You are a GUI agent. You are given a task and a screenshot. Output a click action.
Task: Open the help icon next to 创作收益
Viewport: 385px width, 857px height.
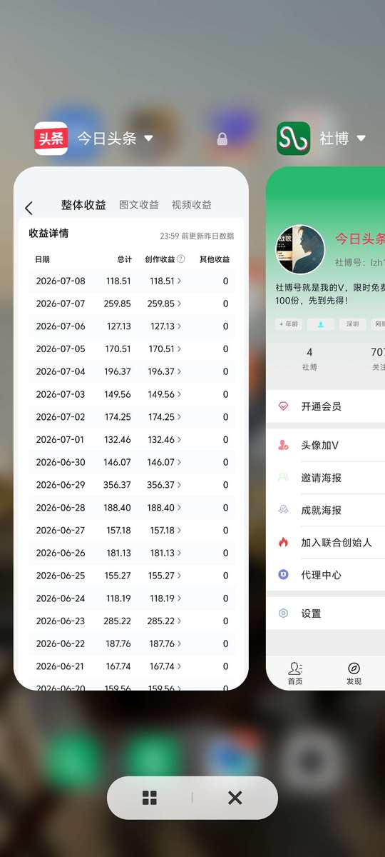point(181,259)
